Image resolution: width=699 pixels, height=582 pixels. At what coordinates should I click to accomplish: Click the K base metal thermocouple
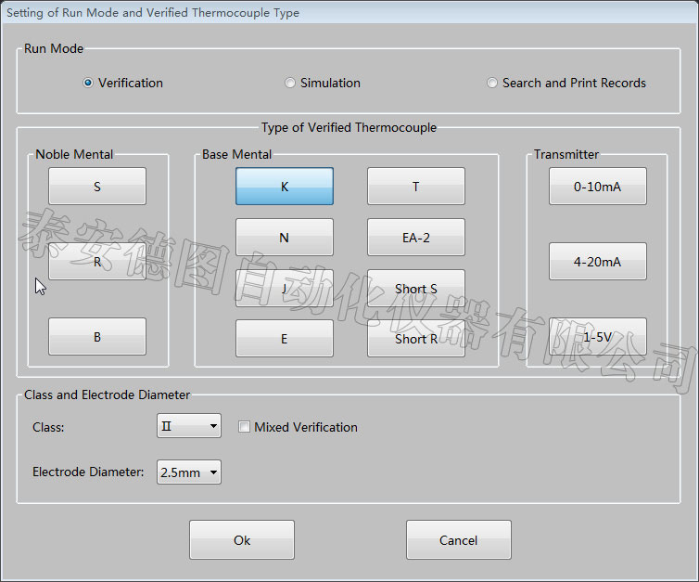pyautogui.click(x=284, y=187)
